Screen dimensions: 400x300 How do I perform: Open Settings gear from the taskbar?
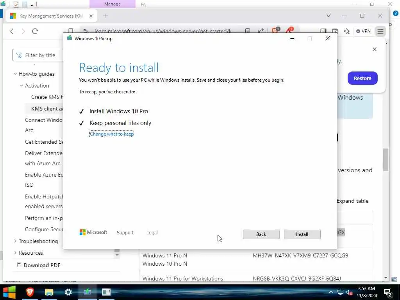(68, 292)
